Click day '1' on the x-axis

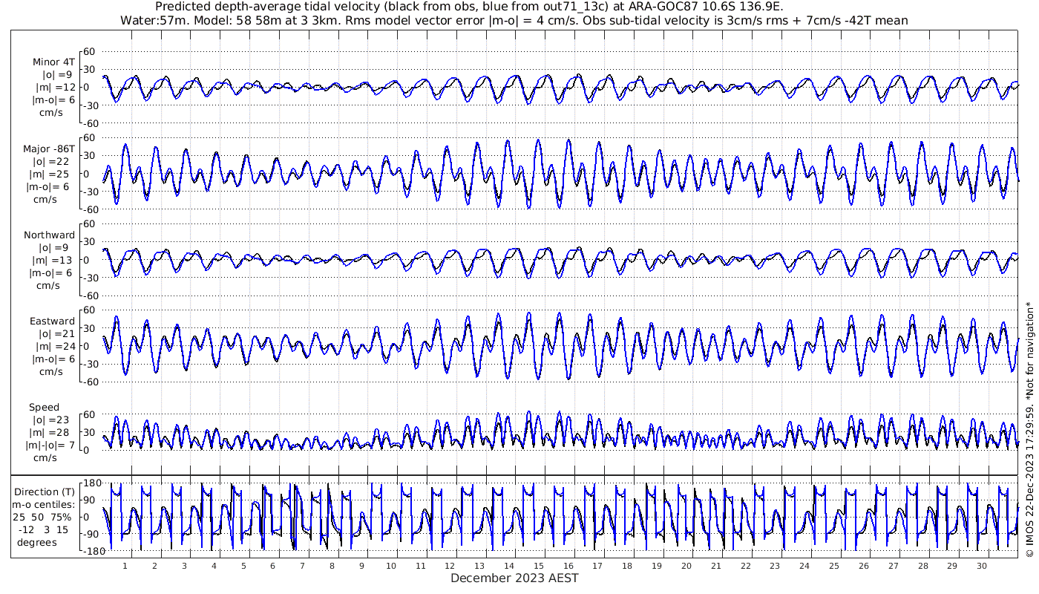click(125, 566)
